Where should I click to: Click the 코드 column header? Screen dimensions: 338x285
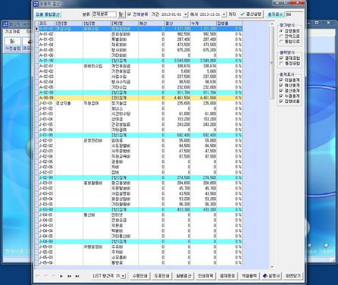[47, 23]
